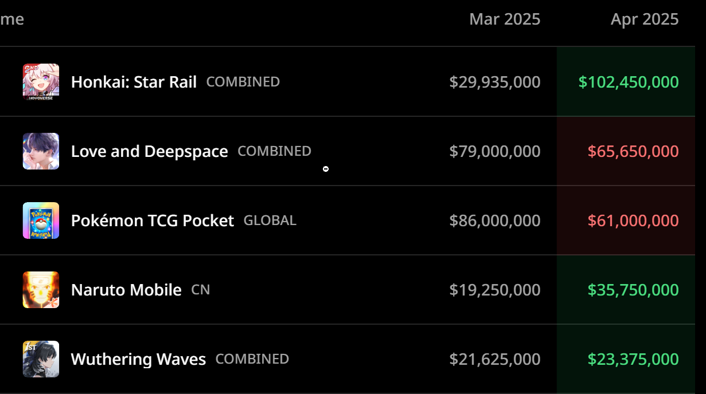Viewport: 706px width, 394px height.
Task: Select the red $65,650,000 April revenue cell
Action: pos(626,151)
